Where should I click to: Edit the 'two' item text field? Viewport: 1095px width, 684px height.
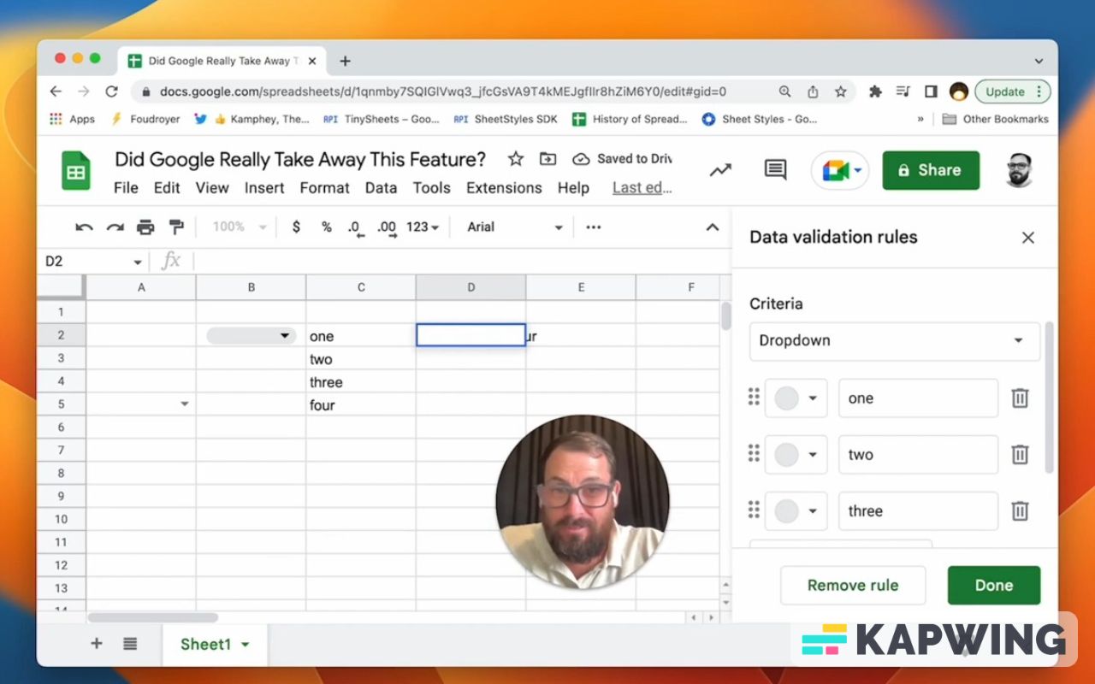tap(918, 454)
